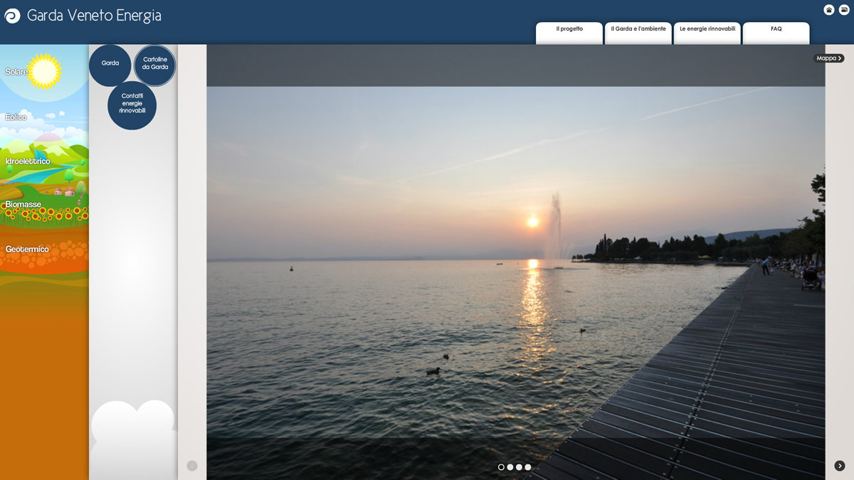This screenshot has width=854, height=480.
Task: Click the home icon in the header
Action: point(829,10)
